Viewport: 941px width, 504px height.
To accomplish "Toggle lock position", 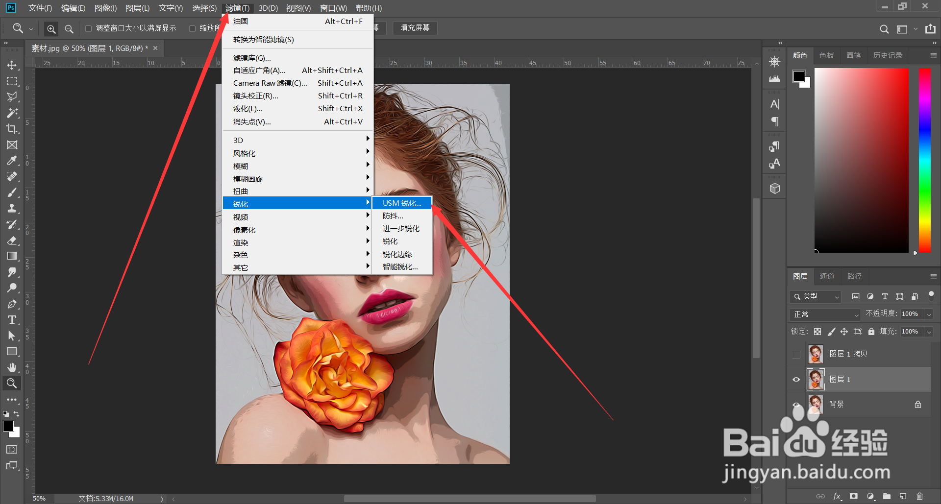I will 844,332.
